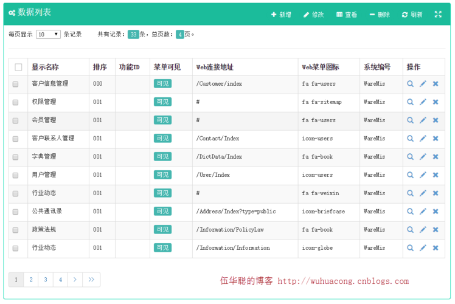Edit the 用户管理 row

tap(423, 175)
